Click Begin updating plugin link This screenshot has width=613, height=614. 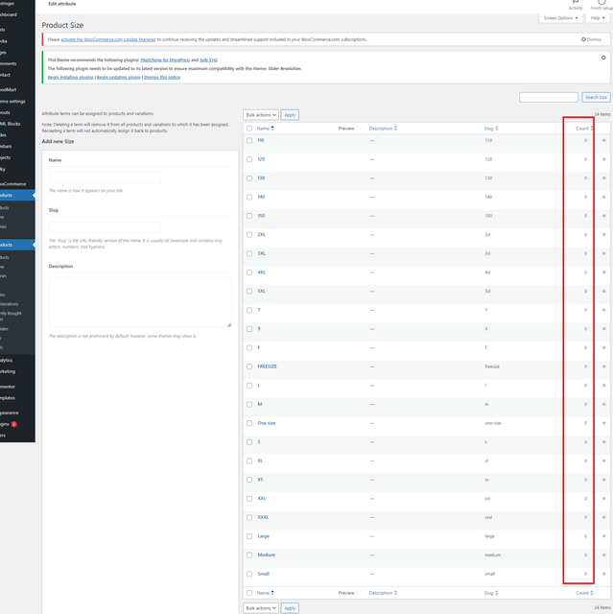pyautogui.click(x=119, y=78)
